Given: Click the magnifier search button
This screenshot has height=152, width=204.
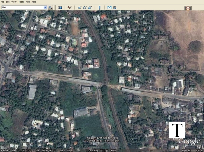Looking at the screenshot, I should click(50, 7).
